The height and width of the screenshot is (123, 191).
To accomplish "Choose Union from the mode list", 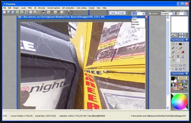I will point(138,20).
